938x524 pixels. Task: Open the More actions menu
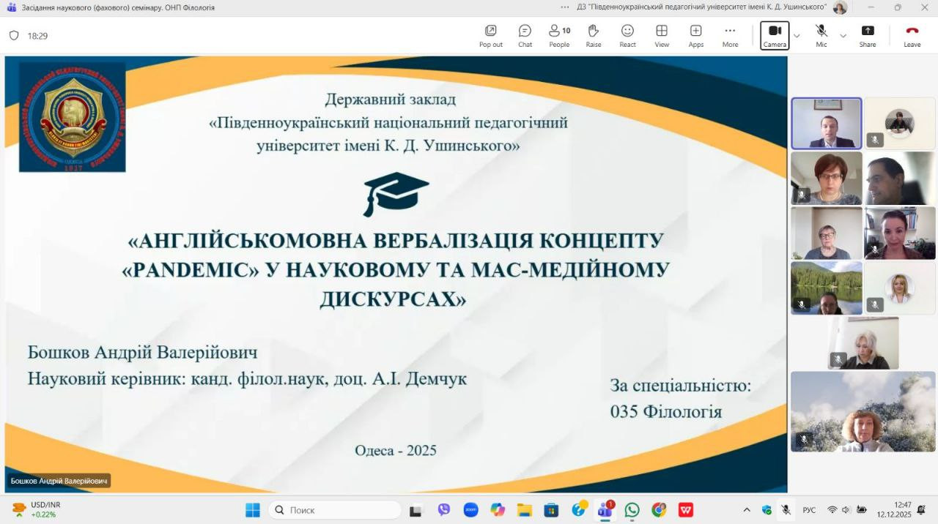[730, 35]
